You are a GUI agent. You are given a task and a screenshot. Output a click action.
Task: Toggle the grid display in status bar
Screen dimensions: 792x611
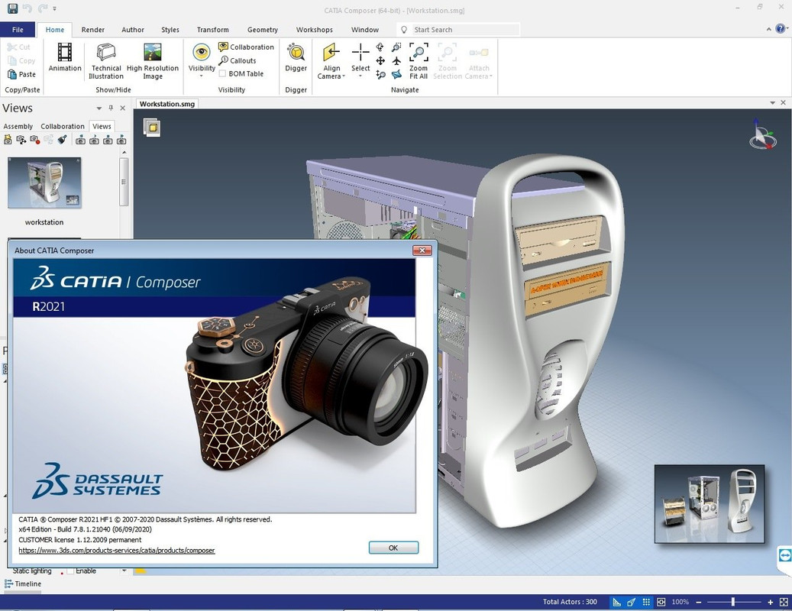(647, 602)
